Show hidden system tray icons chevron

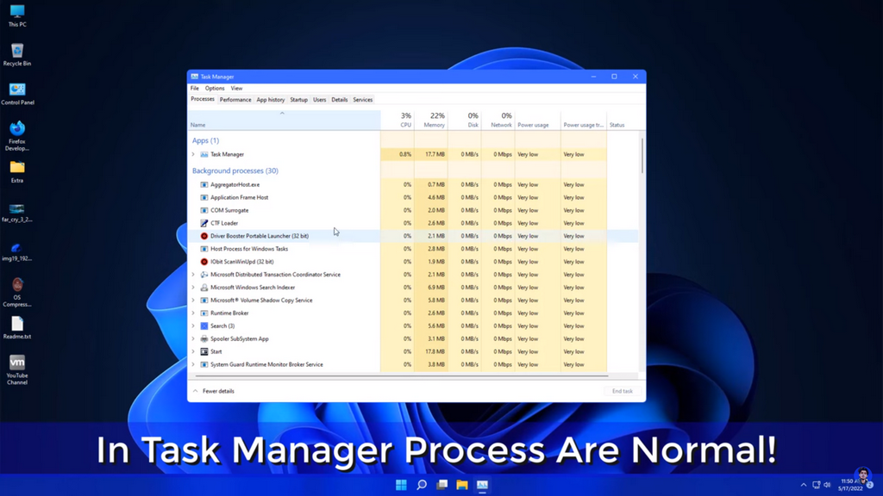pyautogui.click(x=804, y=485)
